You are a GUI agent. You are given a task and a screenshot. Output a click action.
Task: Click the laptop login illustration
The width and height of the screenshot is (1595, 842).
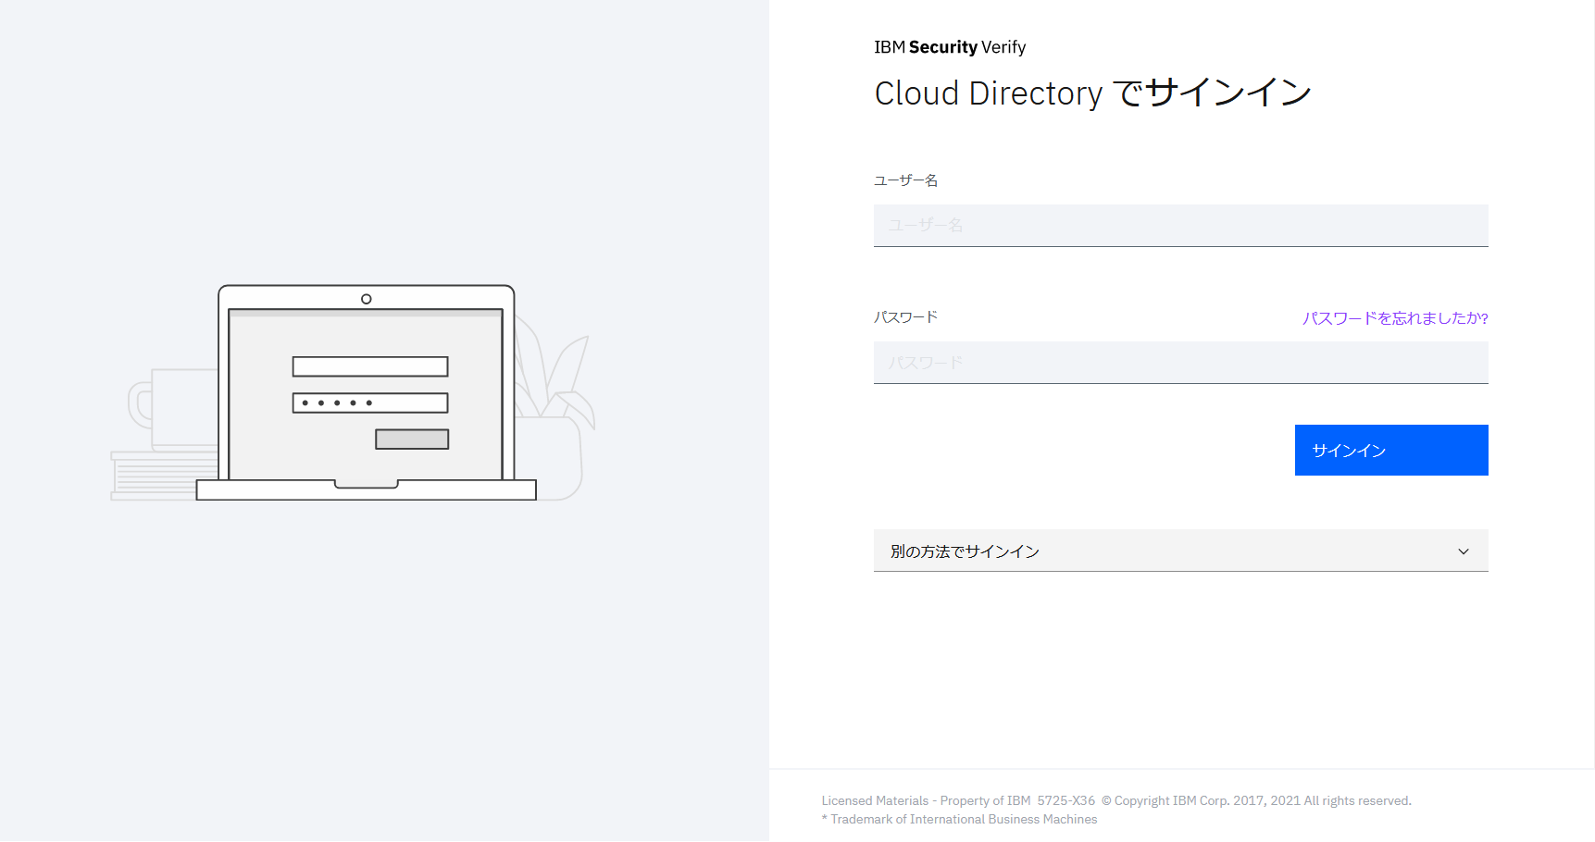[353, 393]
